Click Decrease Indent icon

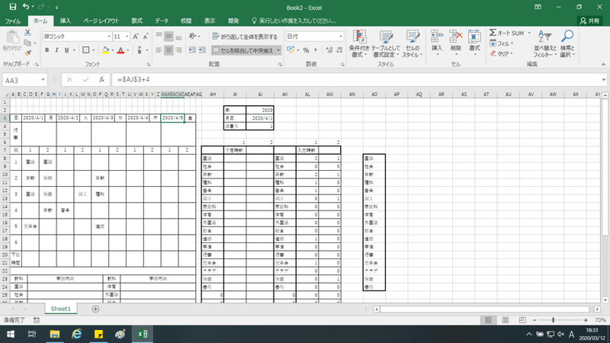pyautogui.click(x=192, y=50)
